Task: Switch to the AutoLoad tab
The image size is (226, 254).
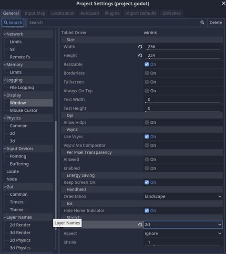Action: [x=90, y=13]
